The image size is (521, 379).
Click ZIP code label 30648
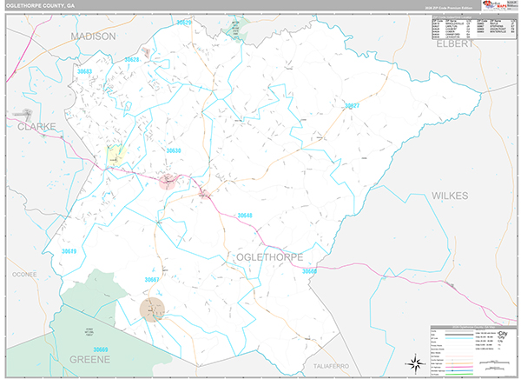tap(245, 216)
